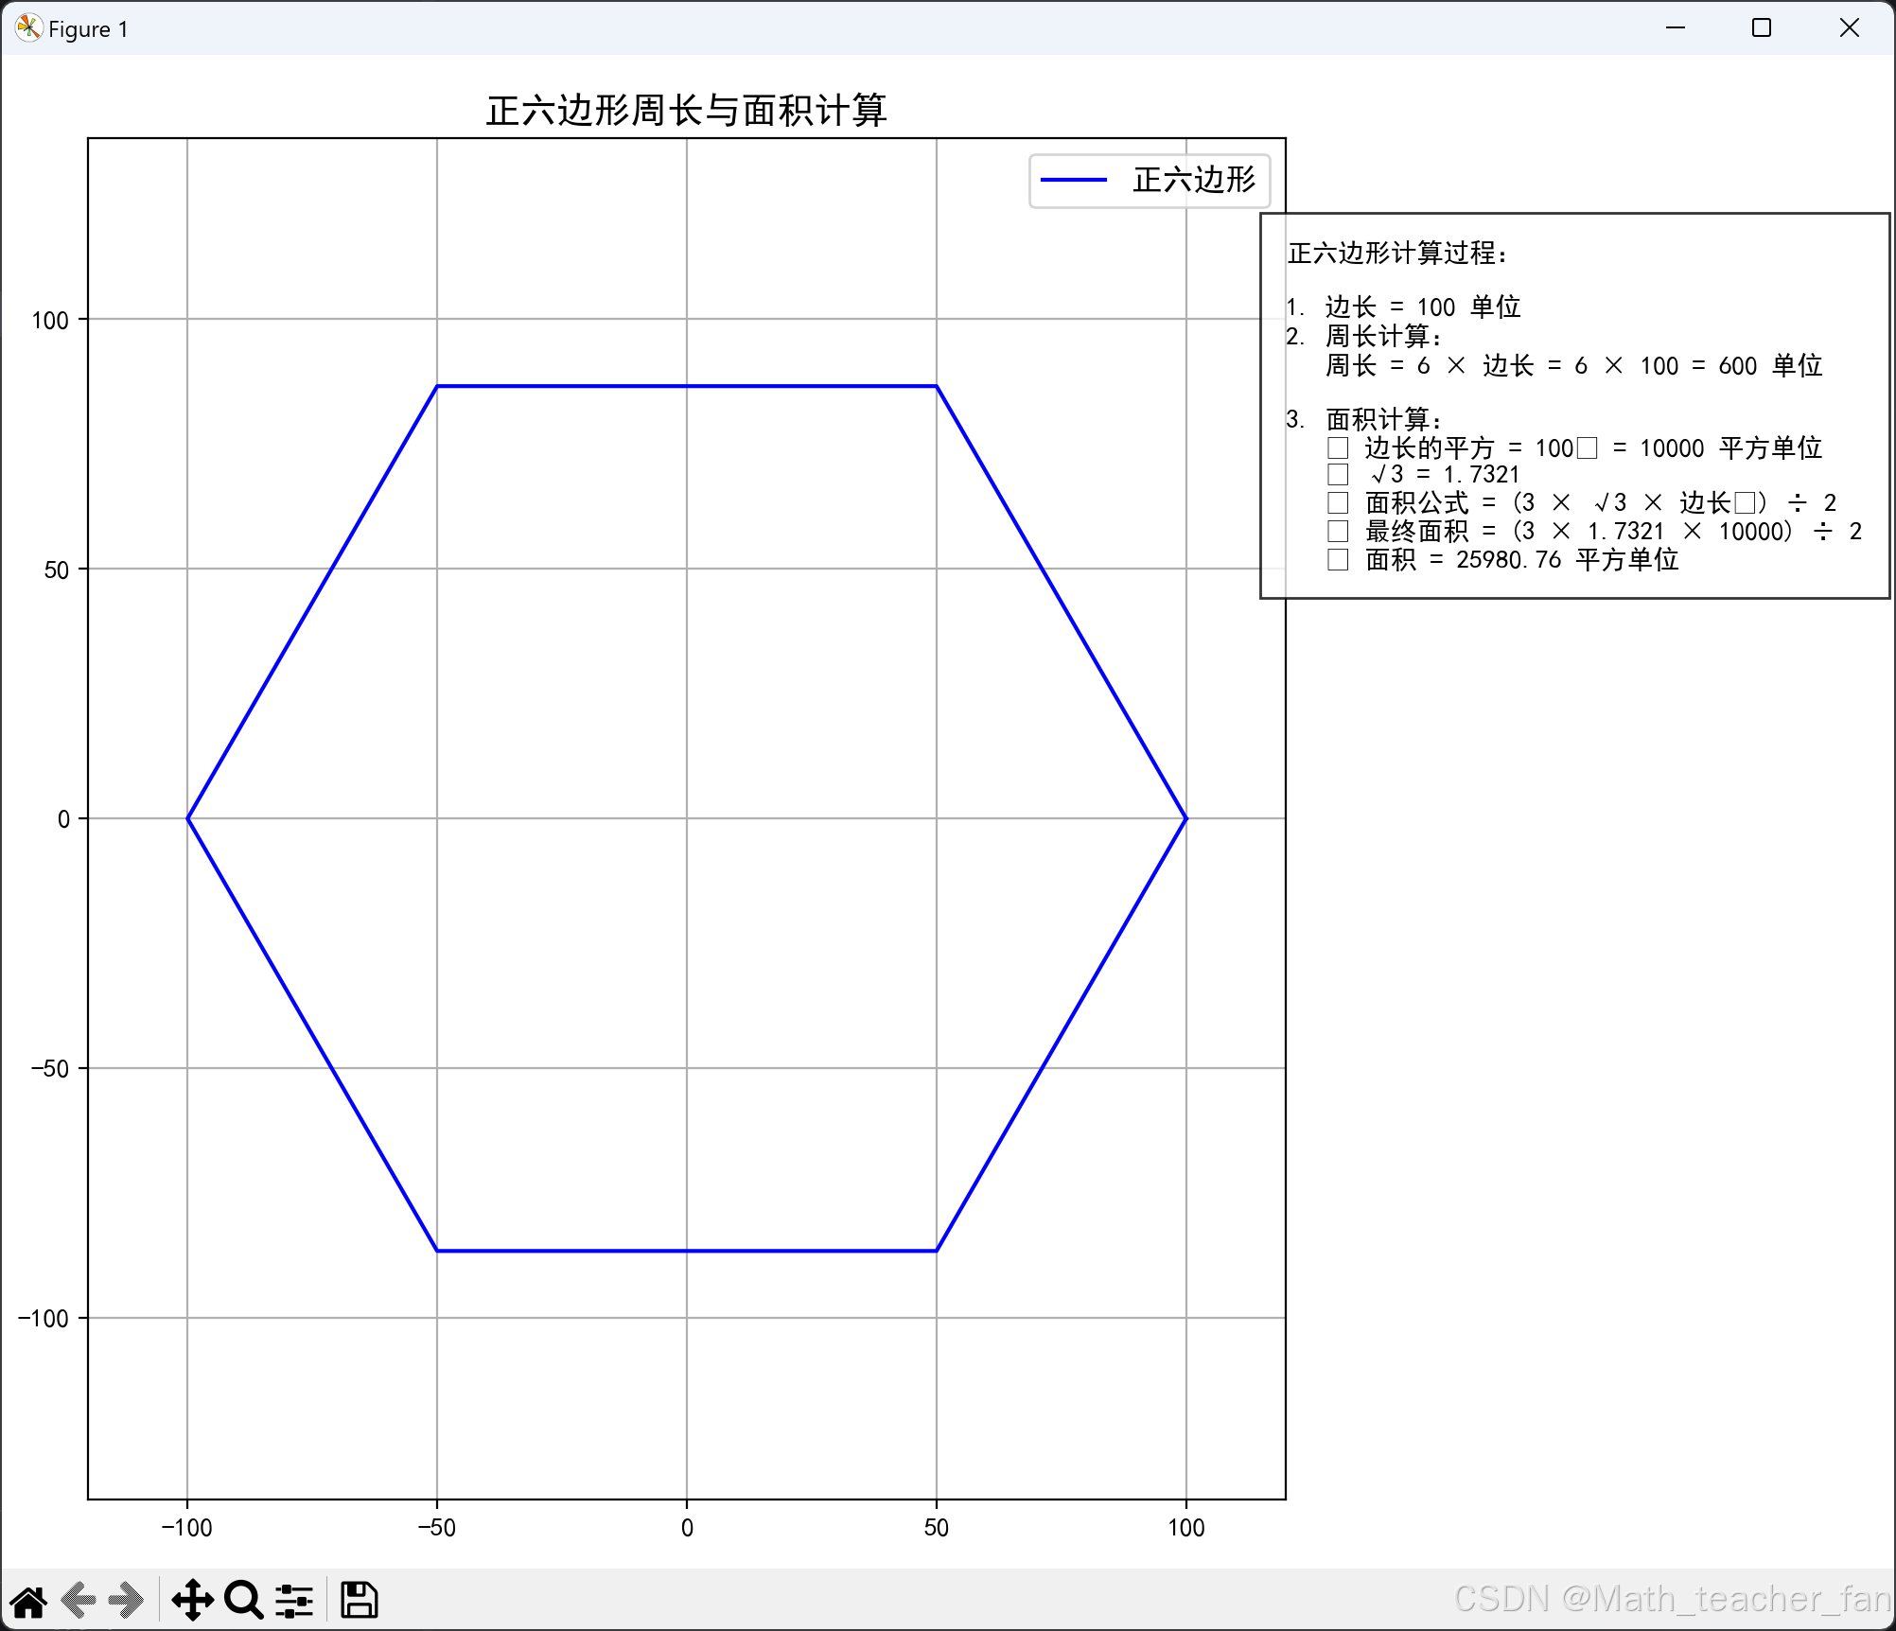The height and width of the screenshot is (1631, 1896).
Task: Click the plot title 正六边形周长与面积计算
Action: coord(687,110)
